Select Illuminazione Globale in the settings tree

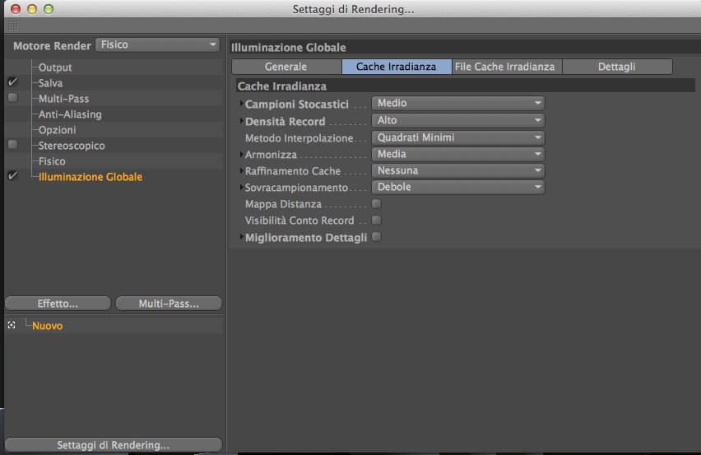(91, 177)
